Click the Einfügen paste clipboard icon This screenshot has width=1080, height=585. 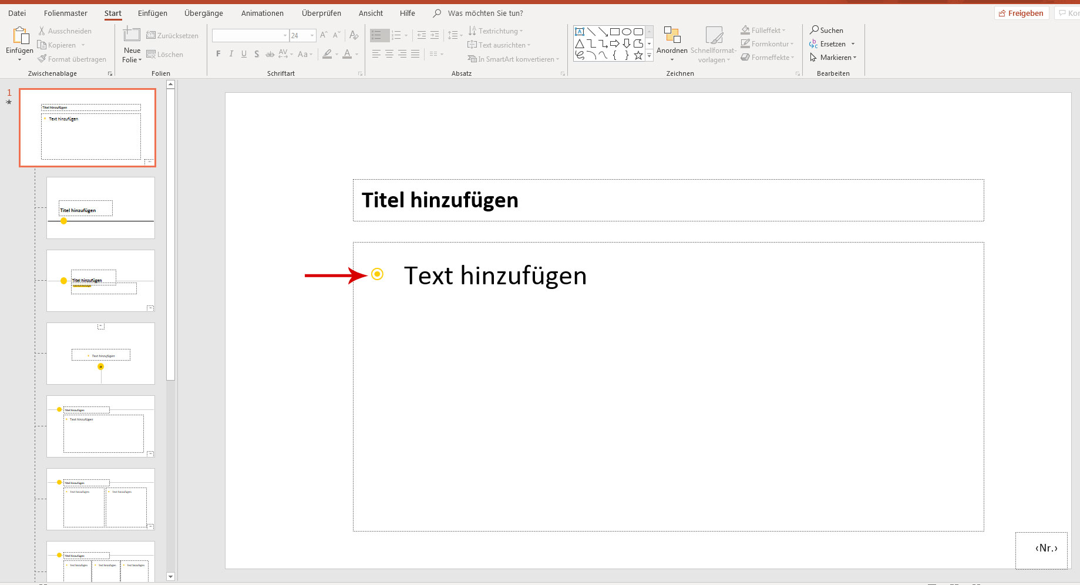point(21,36)
